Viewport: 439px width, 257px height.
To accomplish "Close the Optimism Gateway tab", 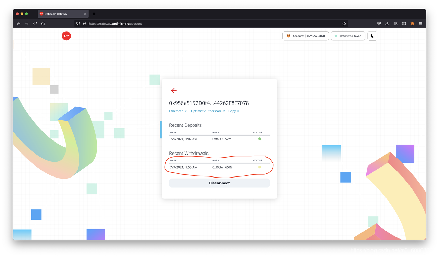I will 85,14.
